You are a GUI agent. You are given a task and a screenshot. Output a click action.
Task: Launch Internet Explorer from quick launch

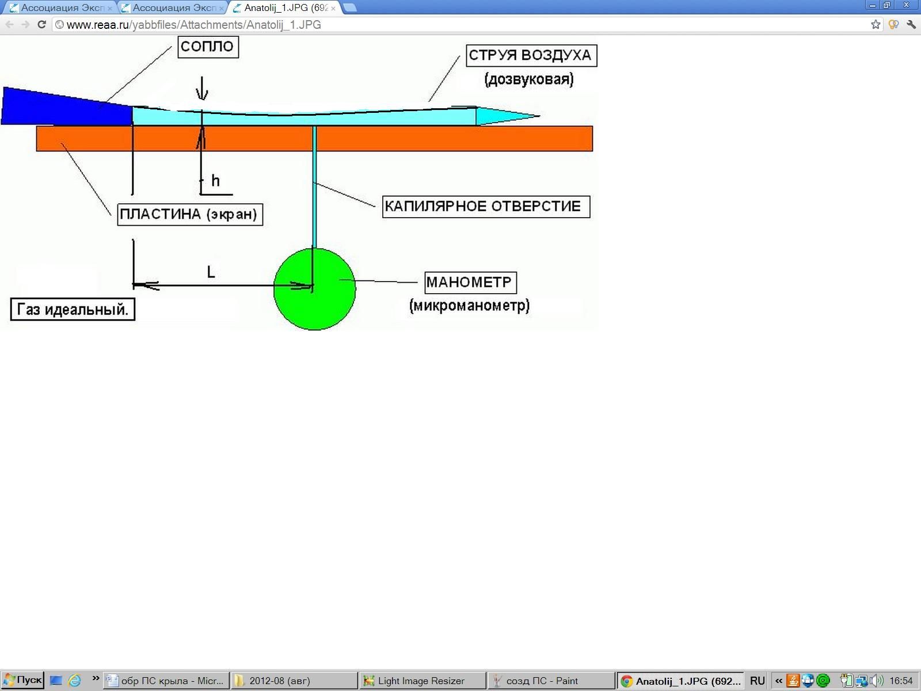click(x=75, y=681)
